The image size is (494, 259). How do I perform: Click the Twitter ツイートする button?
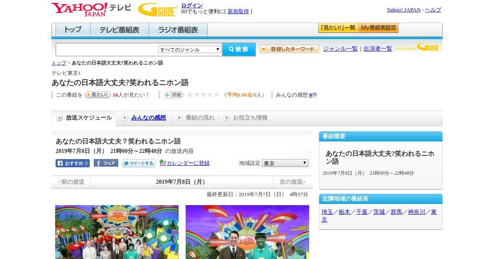pyautogui.click(x=139, y=163)
